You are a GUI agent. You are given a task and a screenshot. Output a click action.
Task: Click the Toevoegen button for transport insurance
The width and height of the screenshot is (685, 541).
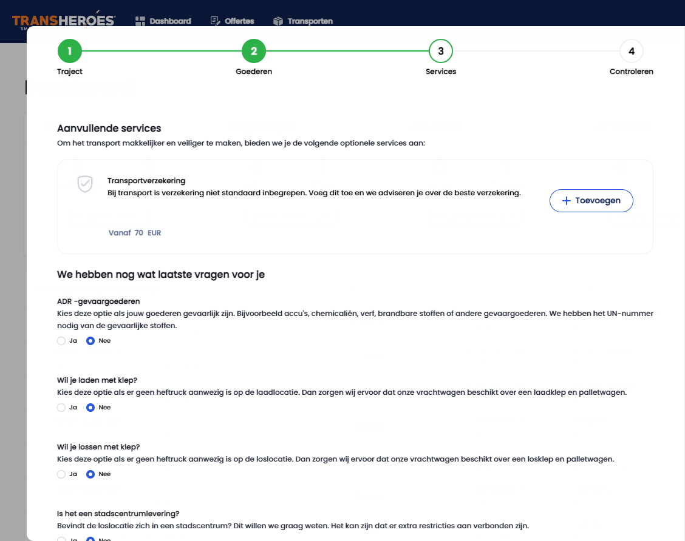591,200
